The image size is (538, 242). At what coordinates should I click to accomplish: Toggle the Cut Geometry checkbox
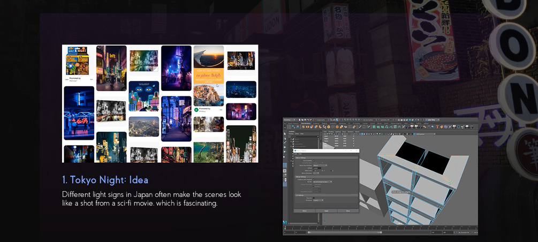pos(314,161)
